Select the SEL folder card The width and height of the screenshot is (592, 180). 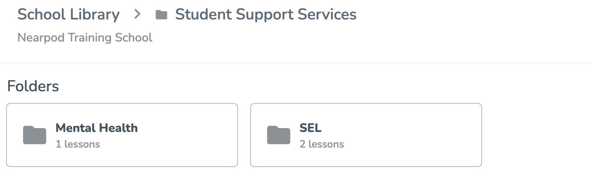click(x=366, y=135)
